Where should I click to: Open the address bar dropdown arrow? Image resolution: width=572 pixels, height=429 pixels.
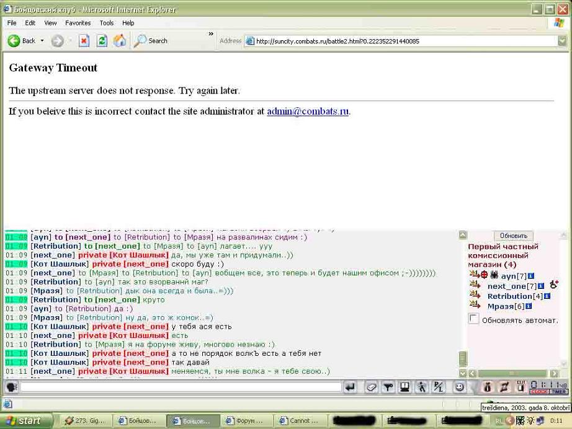(562, 41)
